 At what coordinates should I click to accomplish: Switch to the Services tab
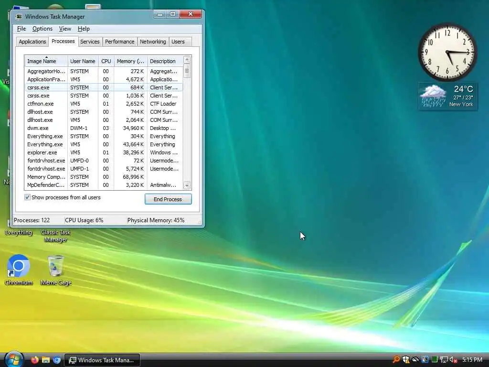point(90,42)
